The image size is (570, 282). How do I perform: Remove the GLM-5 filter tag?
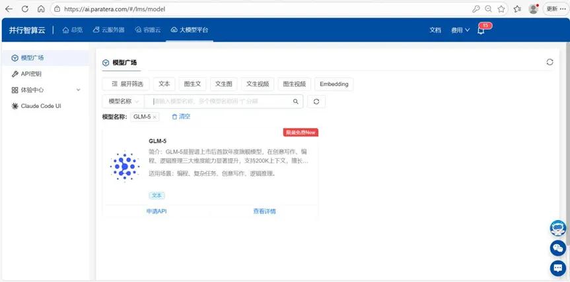coord(155,117)
